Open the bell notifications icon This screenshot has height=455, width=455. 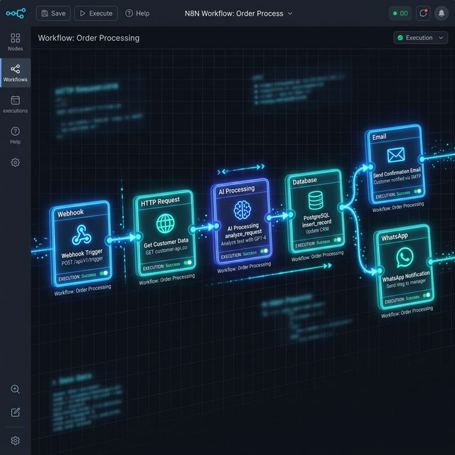click(x=441, y=13)
